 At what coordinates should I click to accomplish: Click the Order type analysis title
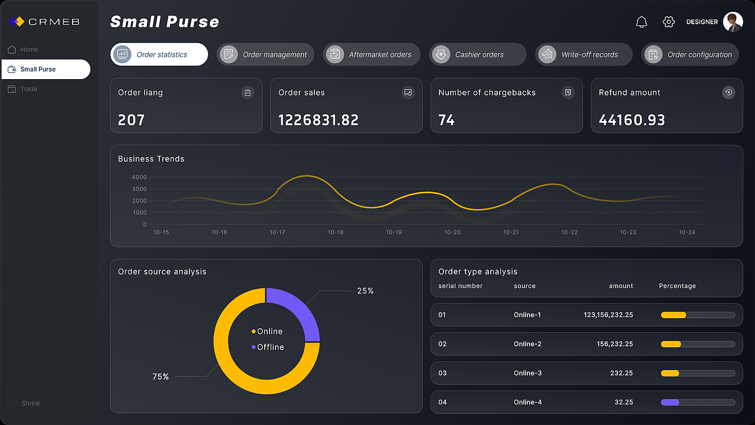click(x=478, y=272)
